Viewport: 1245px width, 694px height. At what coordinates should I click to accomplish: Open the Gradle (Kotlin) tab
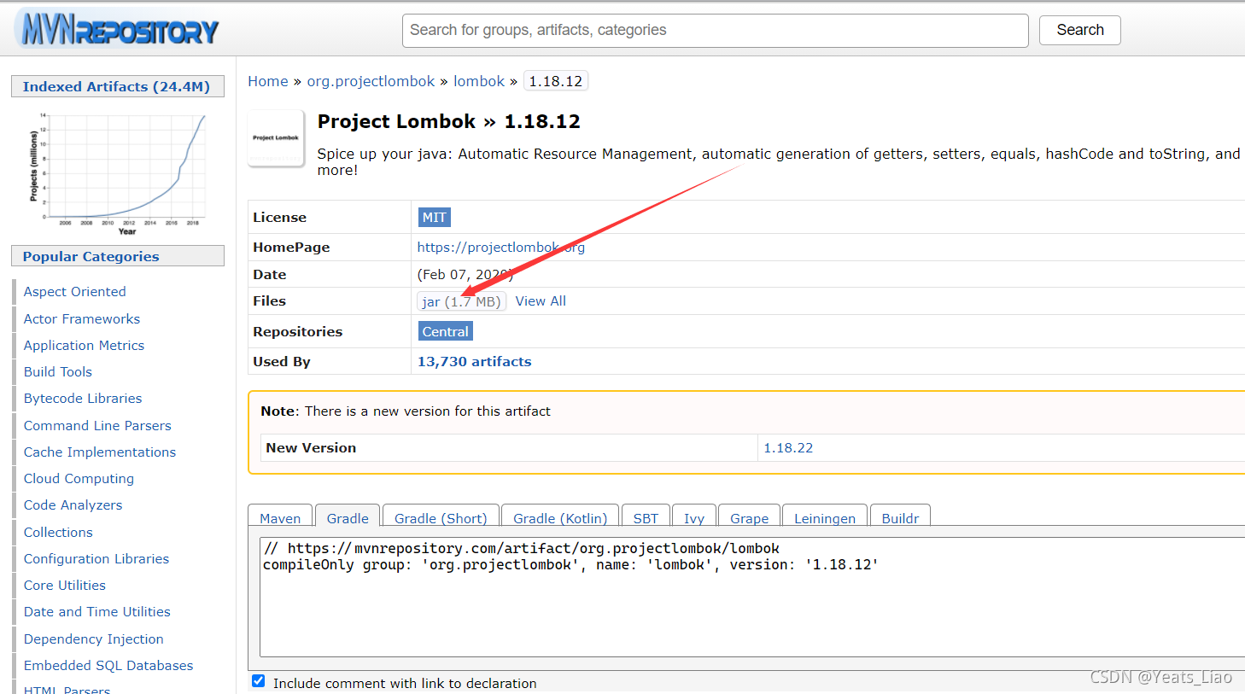click(x=560, y=518)
